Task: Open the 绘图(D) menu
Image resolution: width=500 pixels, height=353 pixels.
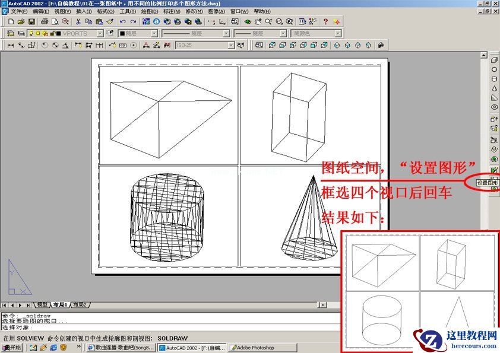Action: pyautogui.click(x=150, y=11)
